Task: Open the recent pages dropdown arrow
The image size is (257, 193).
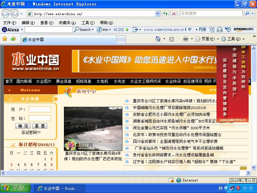Action: [x=22, y=14]
